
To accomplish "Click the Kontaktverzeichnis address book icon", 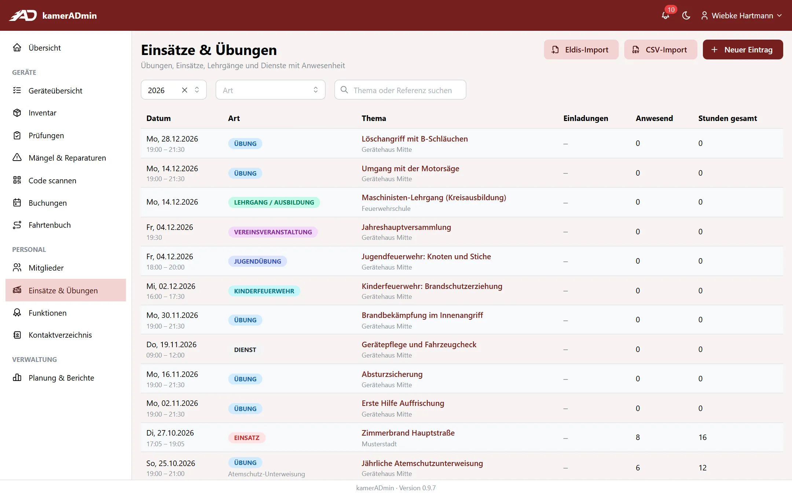I will pos(17,335).
